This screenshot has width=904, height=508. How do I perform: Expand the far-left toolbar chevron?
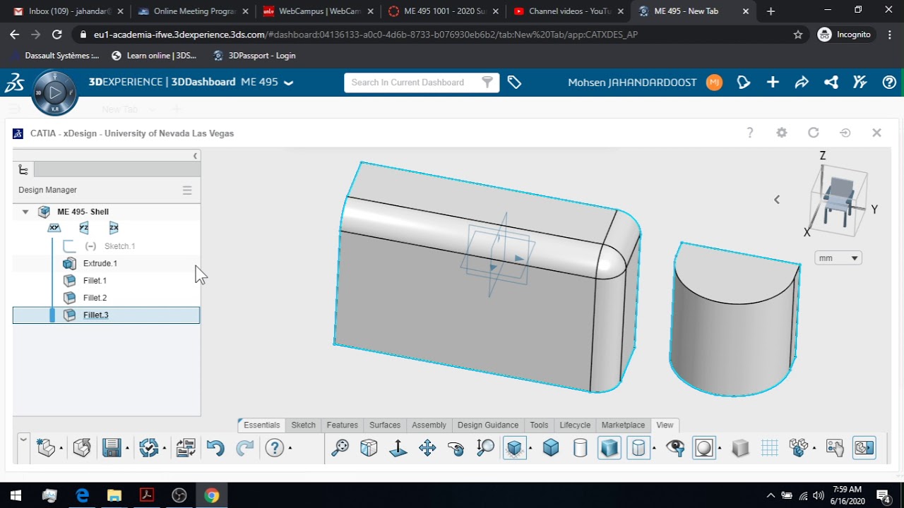coord(23,440)
